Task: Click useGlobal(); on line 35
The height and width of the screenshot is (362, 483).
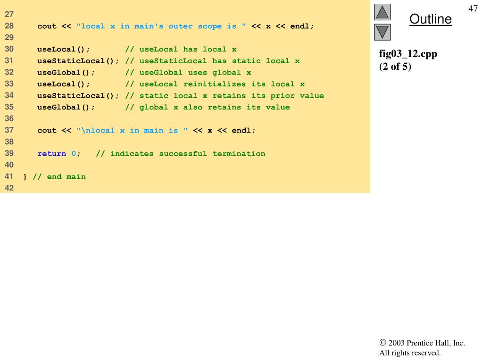Action: pyautogui.click(x=66, y=107)
